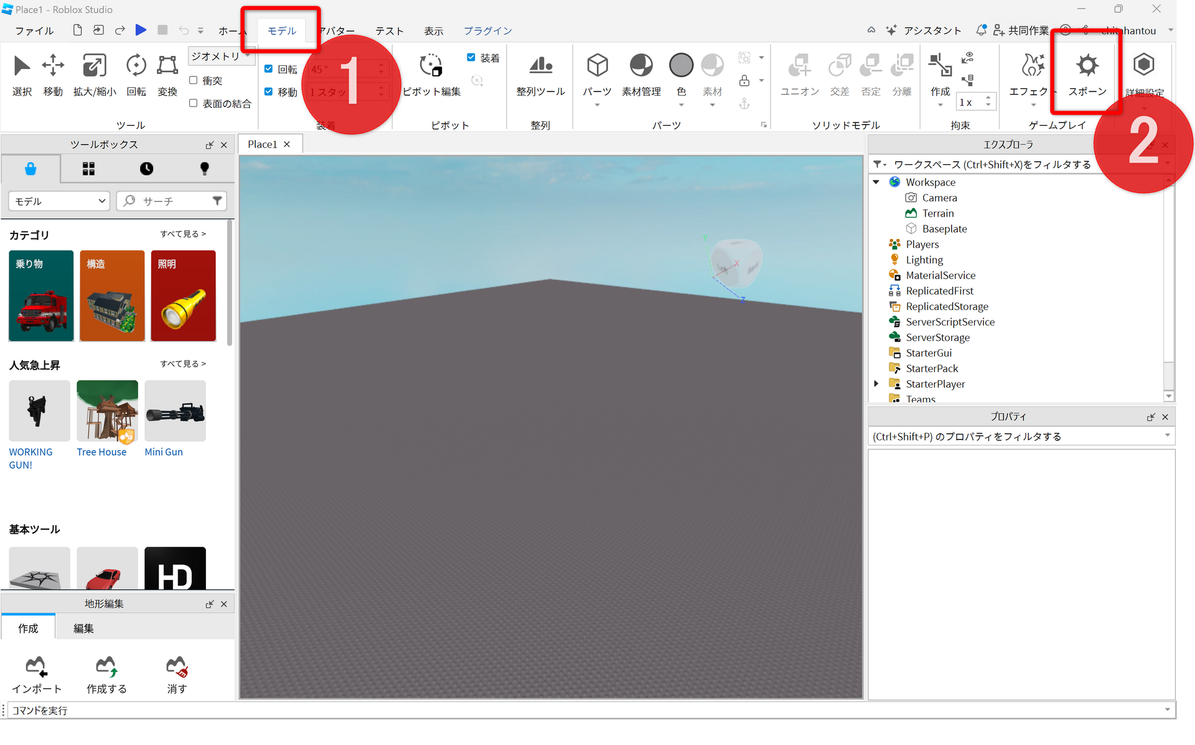Click the 整列ツール align tool
This screenshot has height=745, width=1195.
540,66
